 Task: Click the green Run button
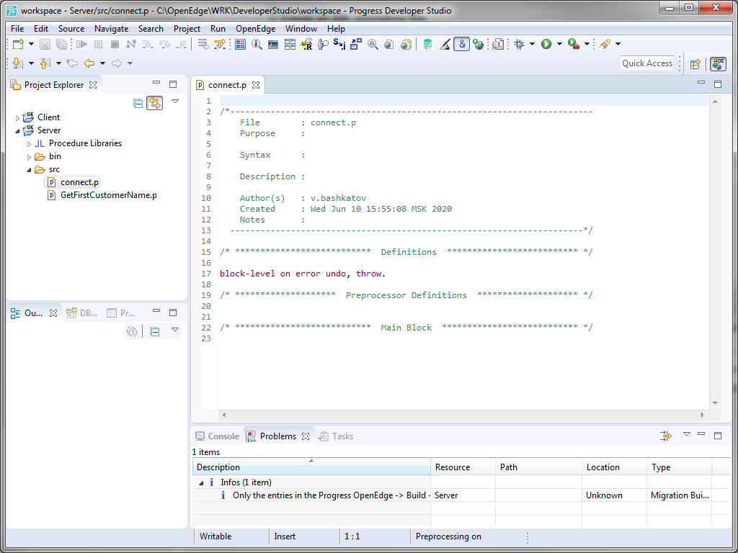coord(546,44)
